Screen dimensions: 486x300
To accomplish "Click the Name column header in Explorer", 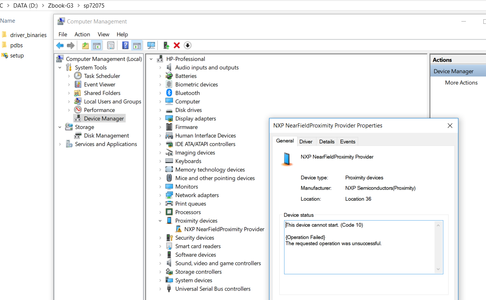I will pos(8,21).
